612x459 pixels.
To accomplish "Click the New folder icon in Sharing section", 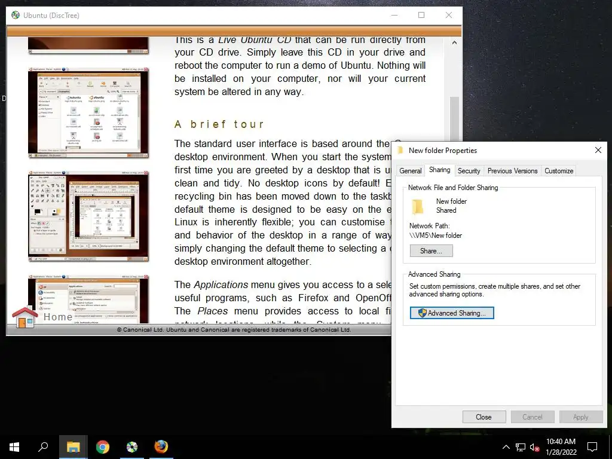I will (417, 207).
